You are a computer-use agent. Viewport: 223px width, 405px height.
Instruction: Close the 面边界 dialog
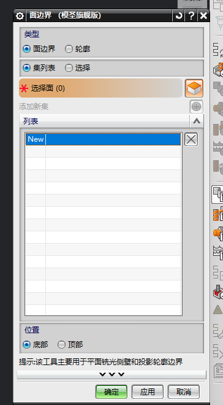click(x=203, y=16)
